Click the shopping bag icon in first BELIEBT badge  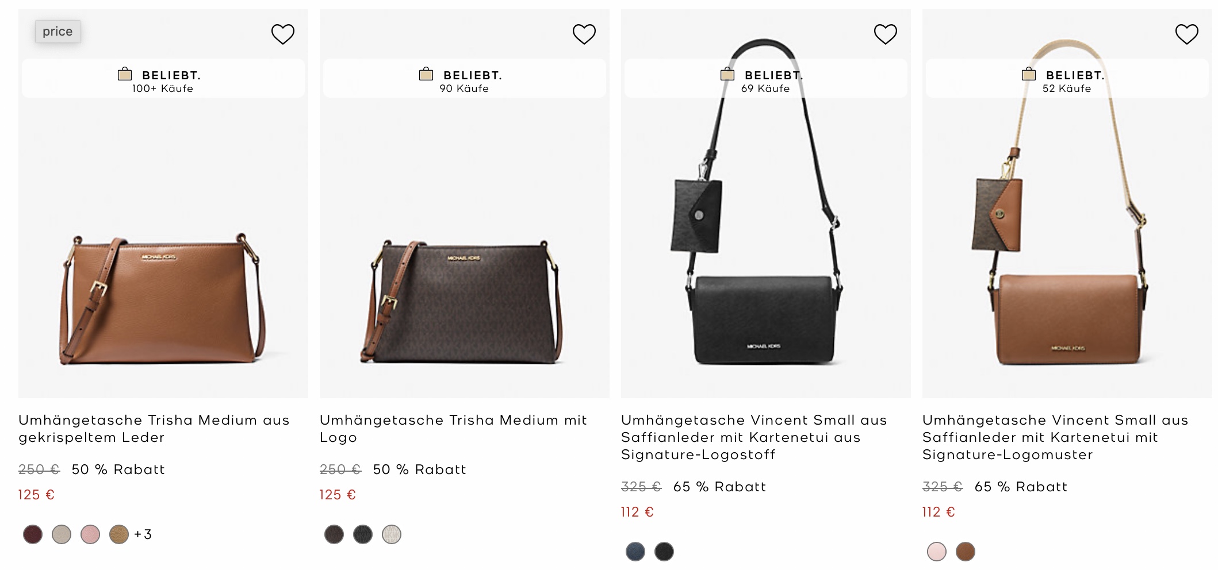[x=125, y=74]
